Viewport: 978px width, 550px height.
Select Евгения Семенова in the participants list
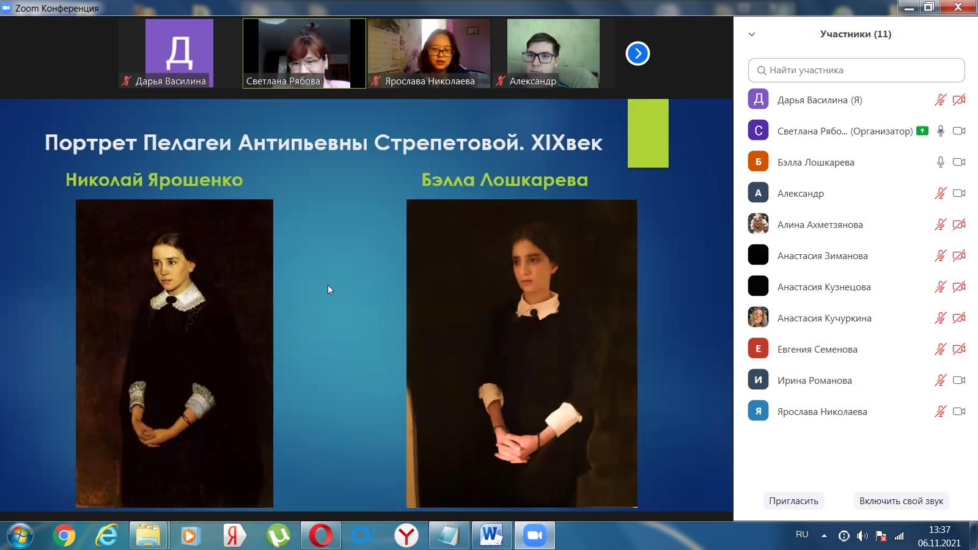(817, 349)
